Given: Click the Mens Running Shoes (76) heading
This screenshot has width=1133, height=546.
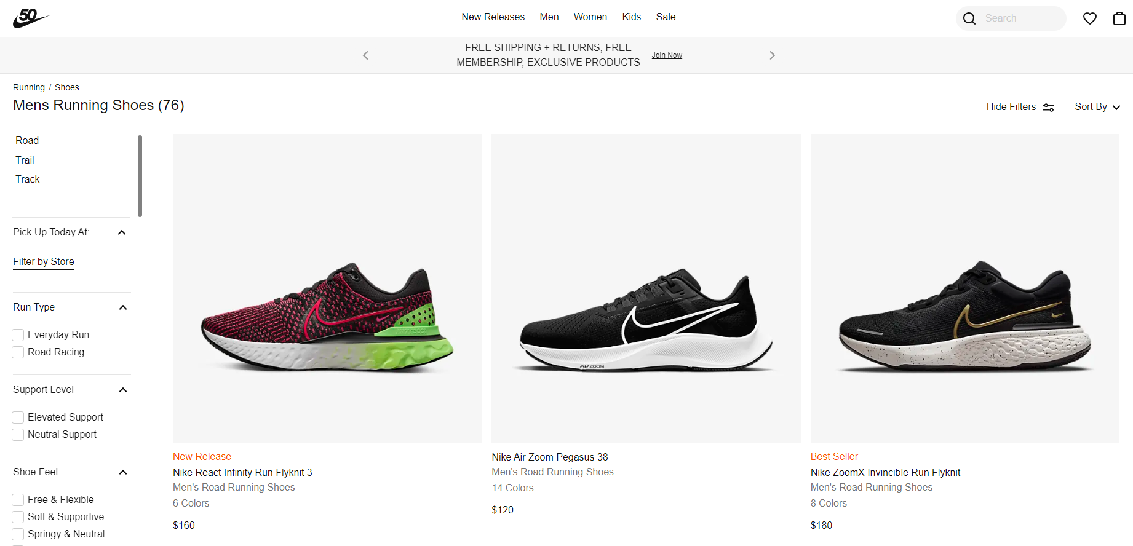Looking at the screenshot, I should coord(98,105).
